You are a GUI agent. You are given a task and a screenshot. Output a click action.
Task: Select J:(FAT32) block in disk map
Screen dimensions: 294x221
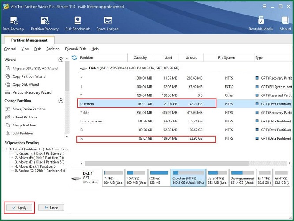[136, 178]
